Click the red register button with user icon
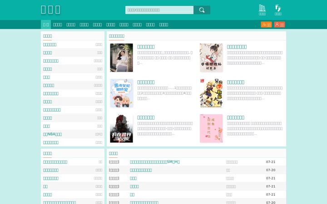The height and width of the screenshot is (204, 327). (x=279, y=24)
